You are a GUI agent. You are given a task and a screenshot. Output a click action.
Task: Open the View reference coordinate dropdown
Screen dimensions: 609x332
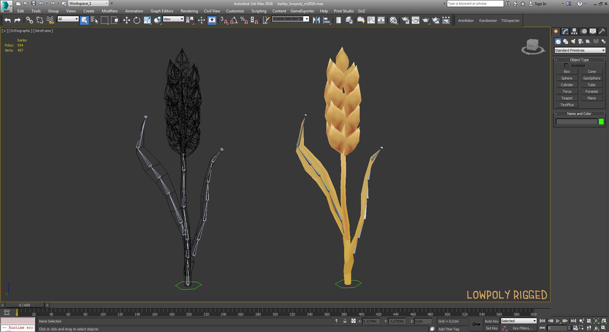173,19
